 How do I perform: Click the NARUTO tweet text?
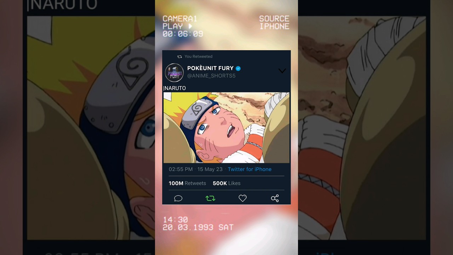(174, 88)
